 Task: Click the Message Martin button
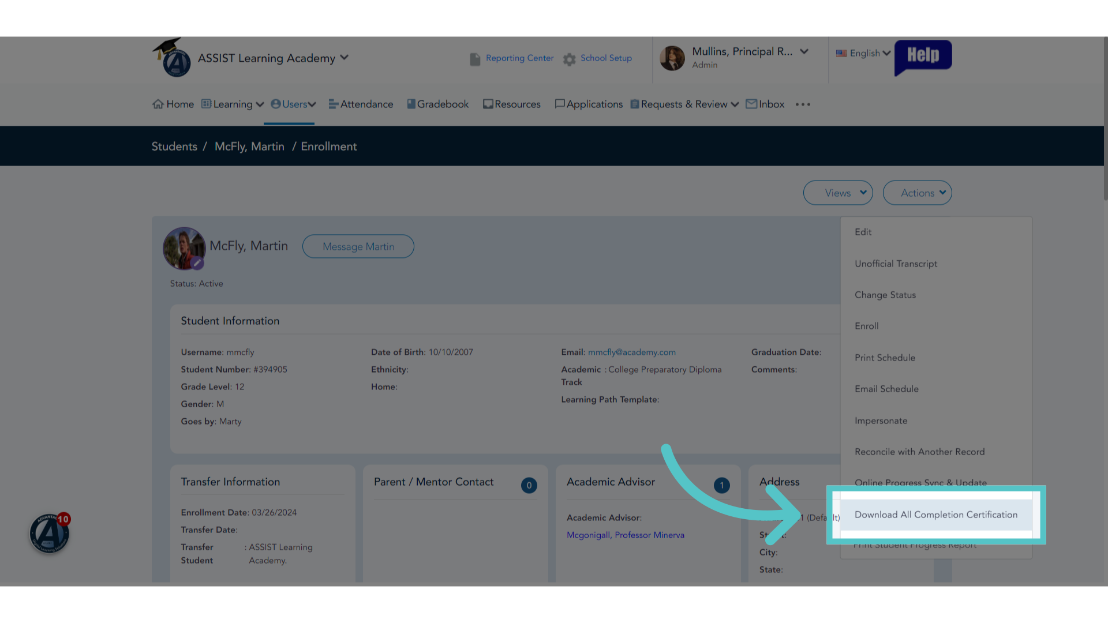358,246
